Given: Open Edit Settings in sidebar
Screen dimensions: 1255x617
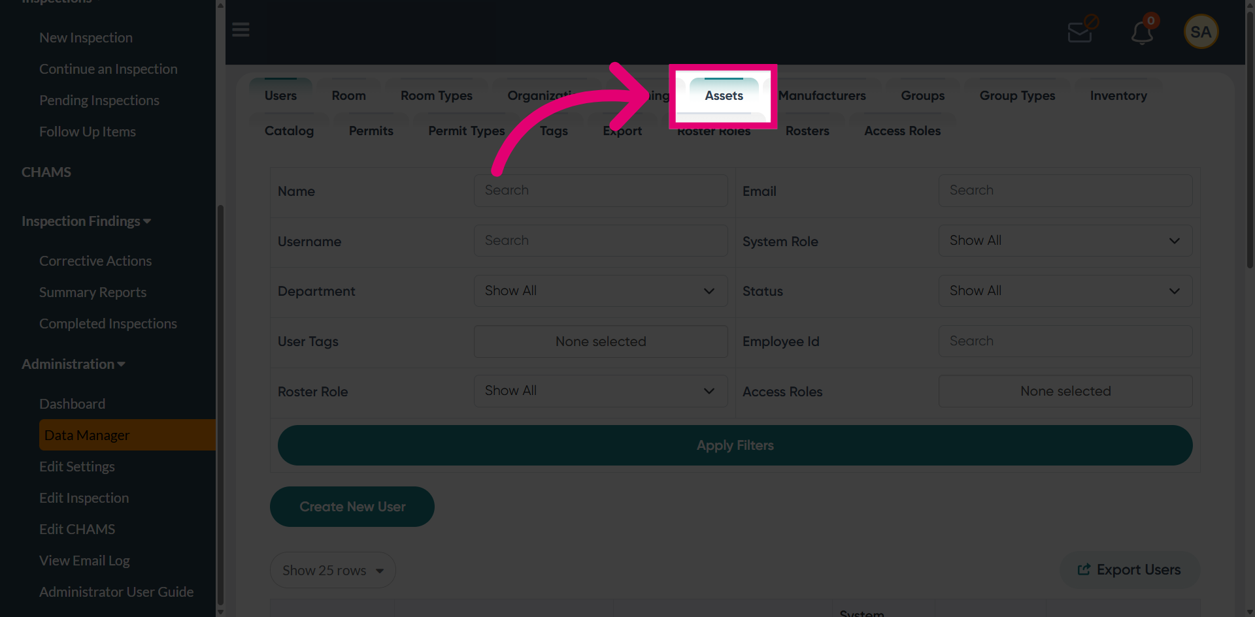Looking at the screenshot, I should point(77,467).
